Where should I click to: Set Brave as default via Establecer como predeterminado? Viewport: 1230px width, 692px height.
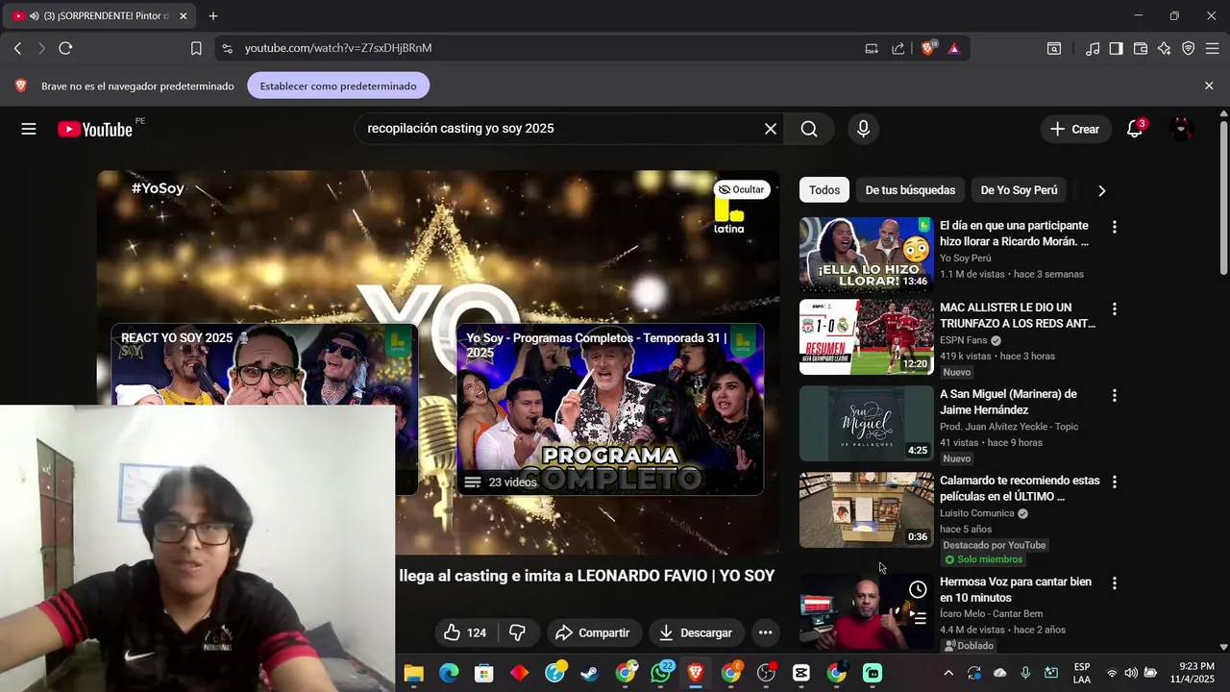click(338, 86)
